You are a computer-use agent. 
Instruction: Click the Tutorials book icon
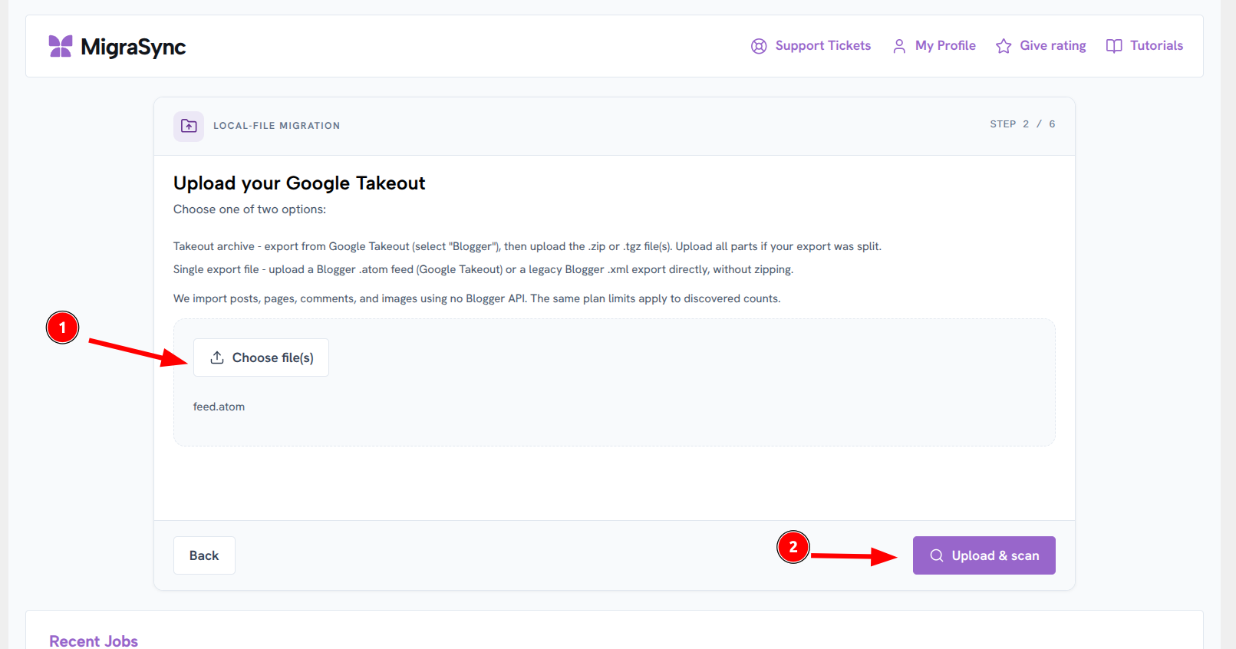point(1114,46)
